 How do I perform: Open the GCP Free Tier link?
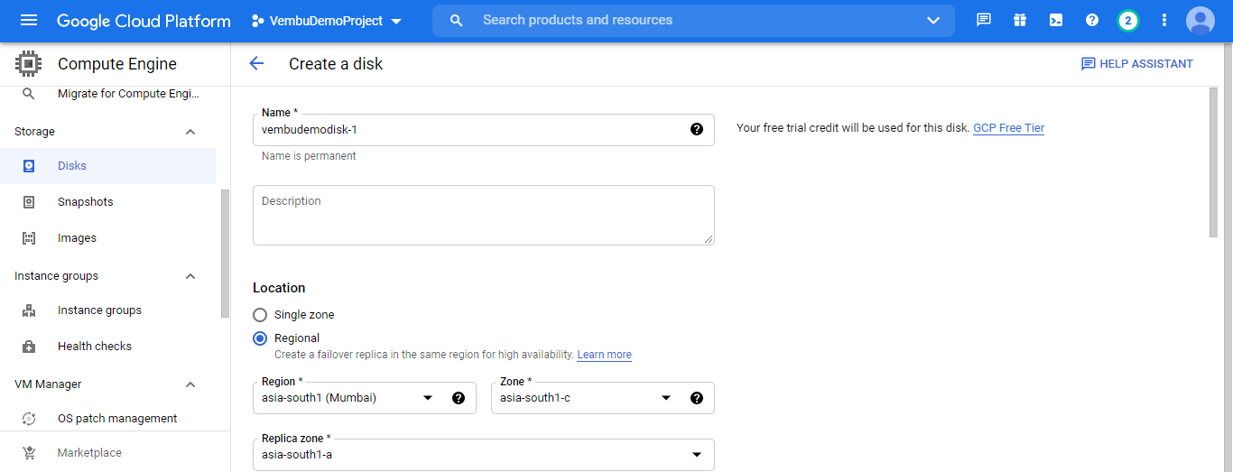[1008, 128]
